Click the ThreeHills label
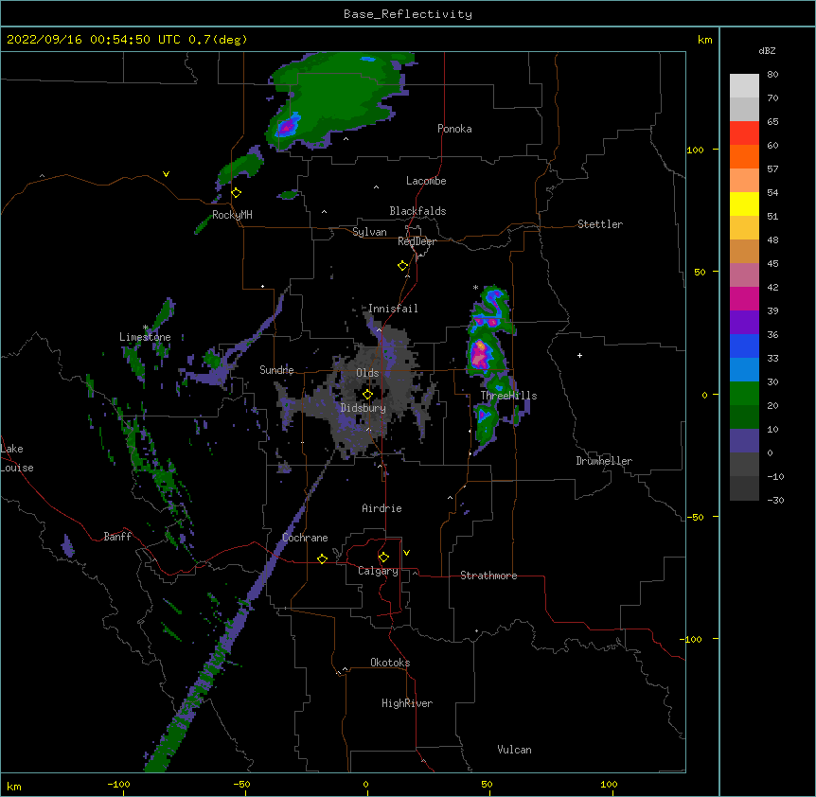The height and width of the screenshot is (797, 816). tap(508, 396)
